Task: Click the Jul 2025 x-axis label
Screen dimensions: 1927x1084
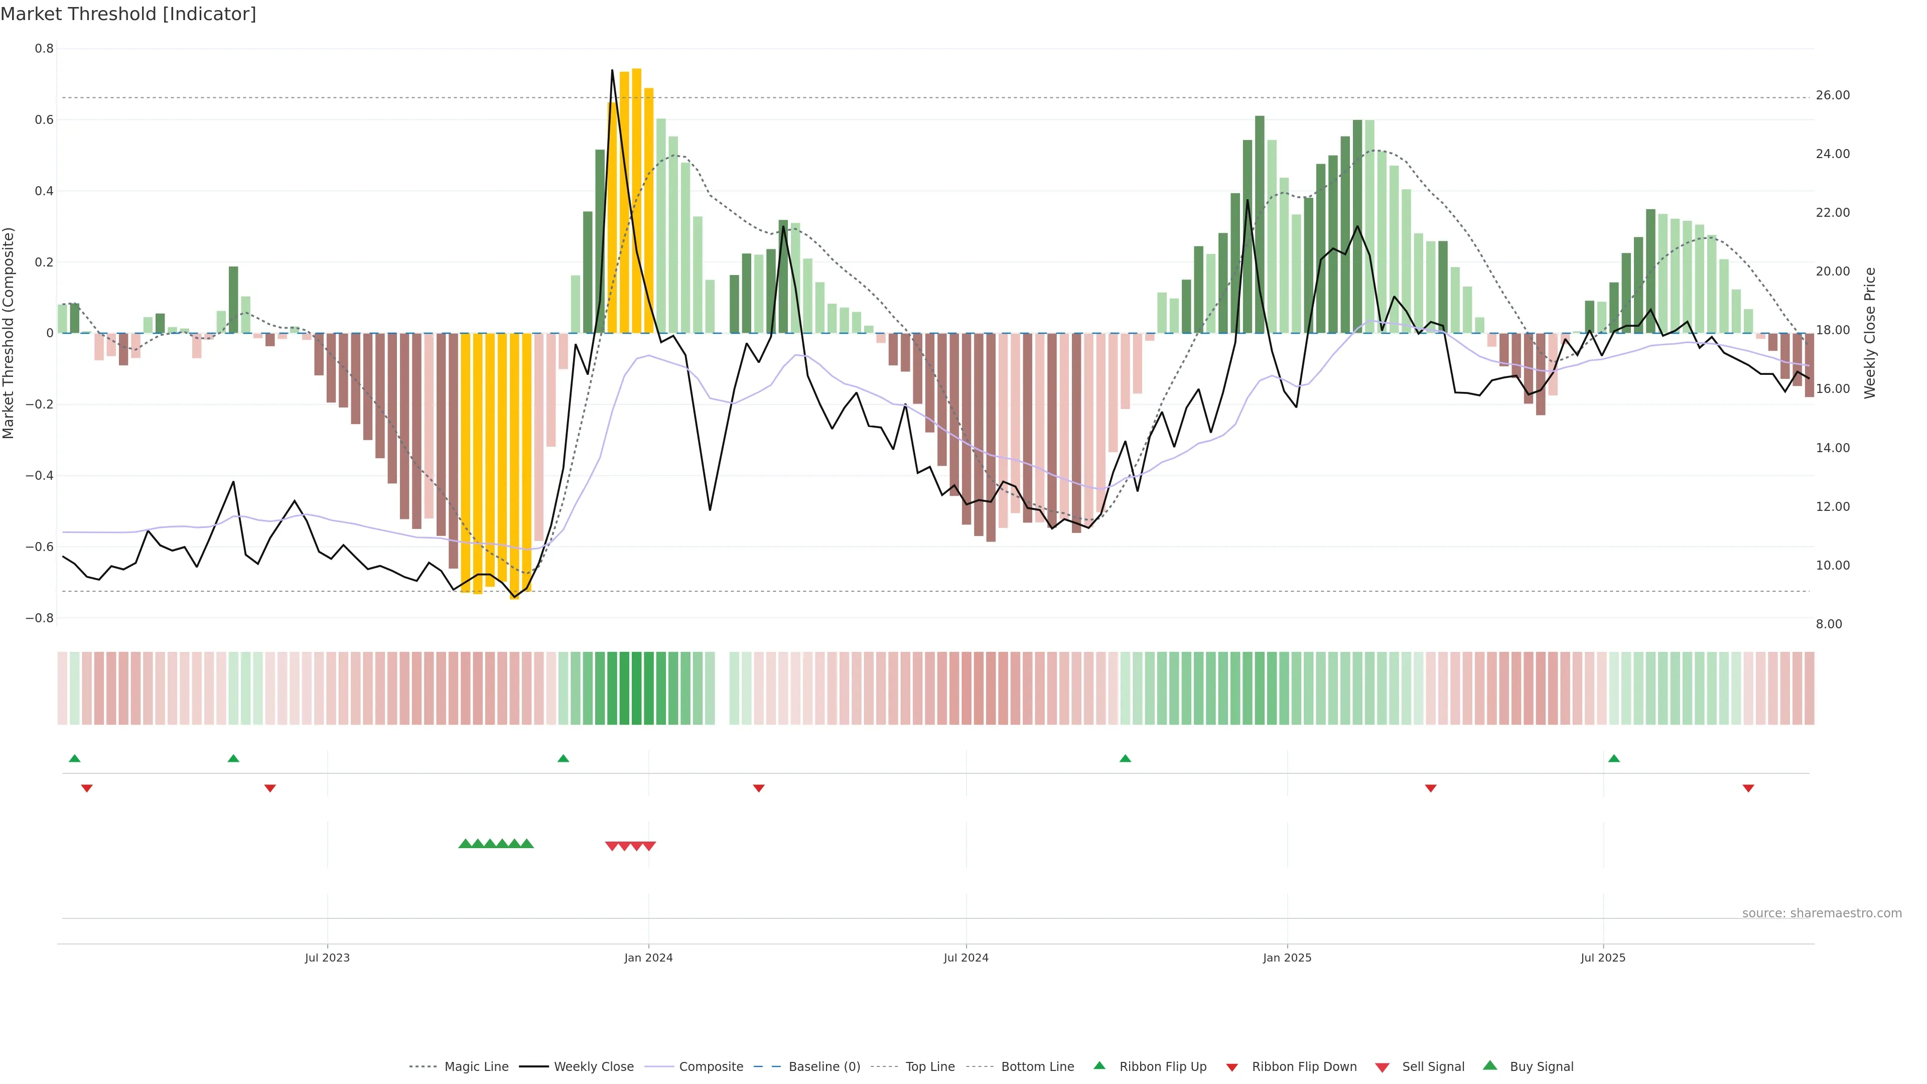Action: coord(1602,958)
